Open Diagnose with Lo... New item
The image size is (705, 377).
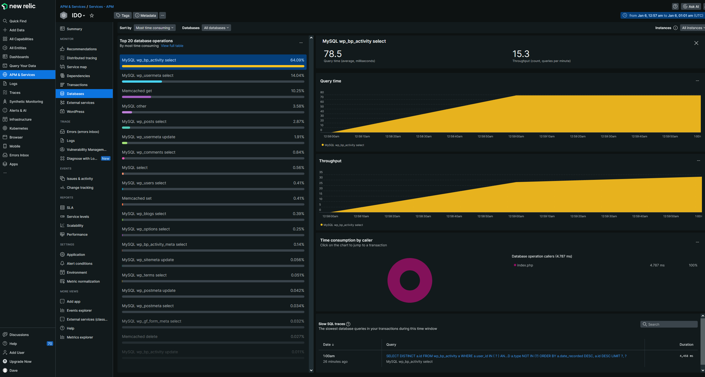[x=84, y=158]
